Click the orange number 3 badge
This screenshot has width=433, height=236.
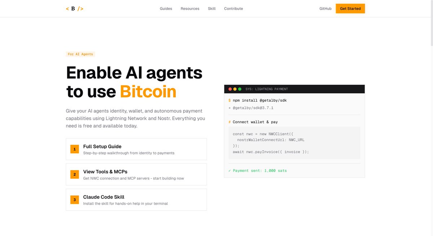(75, 200)
